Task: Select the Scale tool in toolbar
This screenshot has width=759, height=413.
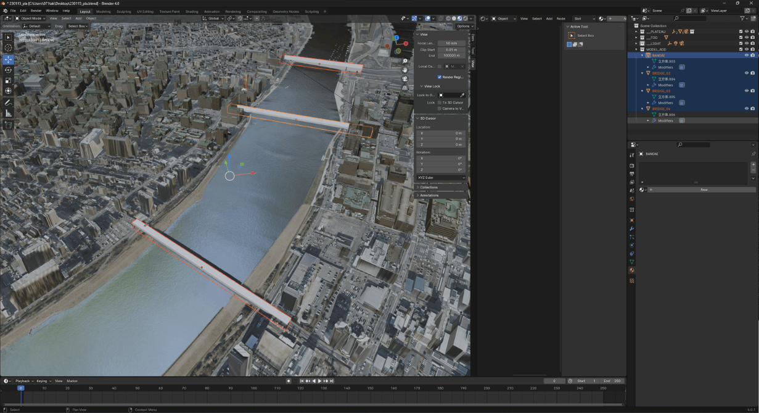Action: coord(8,80)
